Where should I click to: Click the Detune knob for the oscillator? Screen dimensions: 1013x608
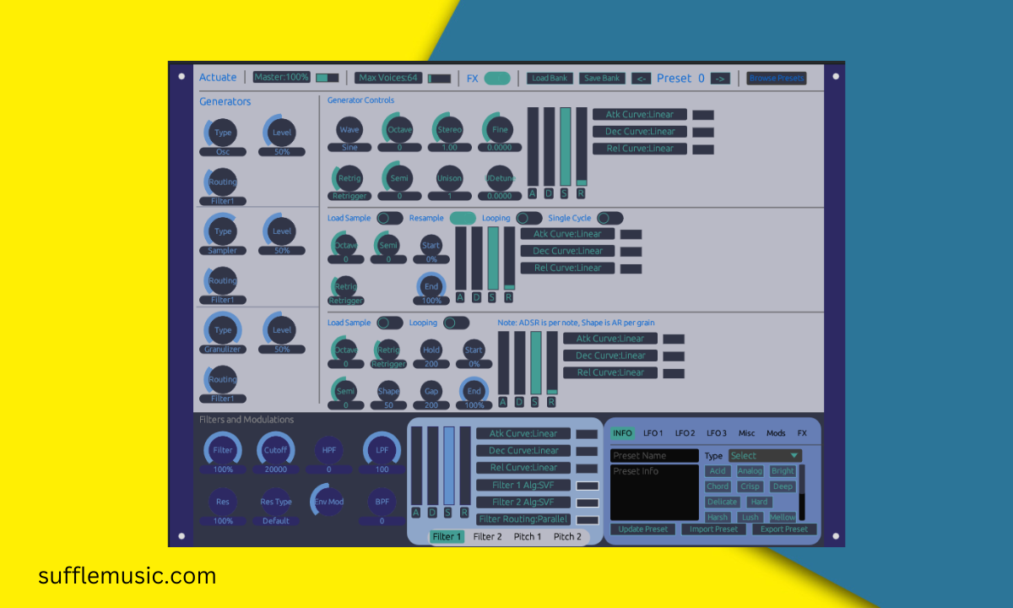coord(498,178)
